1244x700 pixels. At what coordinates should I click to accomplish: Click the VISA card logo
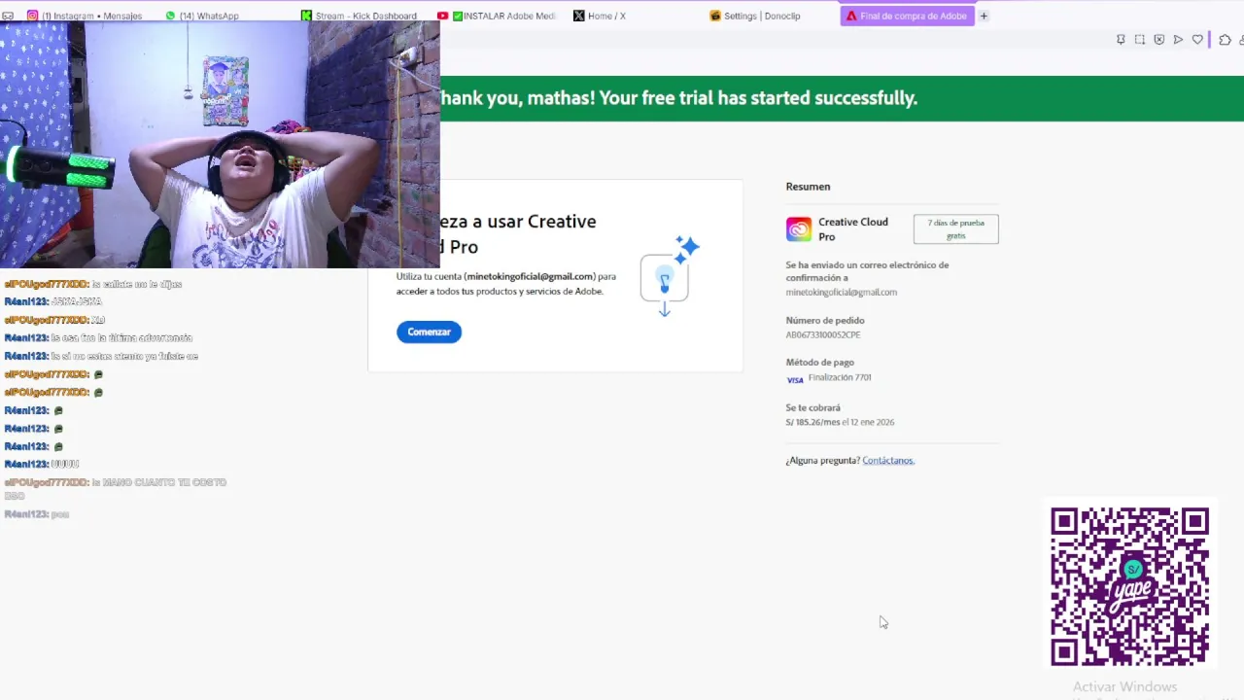pos(795,380)
